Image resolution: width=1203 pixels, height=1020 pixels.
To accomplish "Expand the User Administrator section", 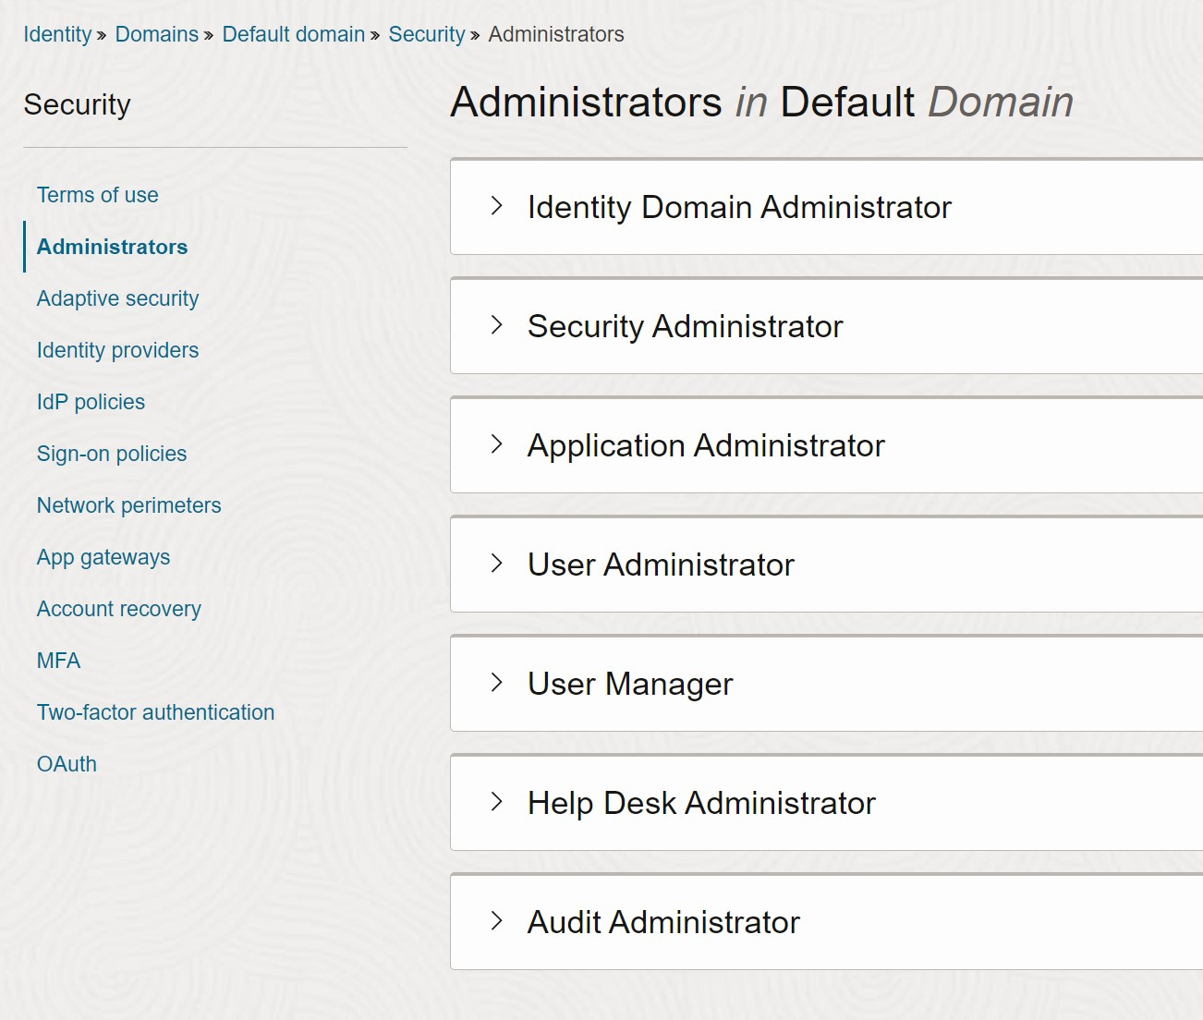I will tap(497, 564).
